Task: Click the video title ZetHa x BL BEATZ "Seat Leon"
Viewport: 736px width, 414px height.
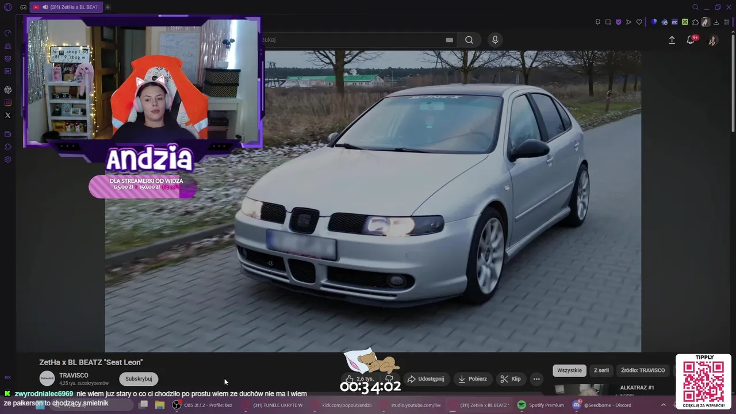Action: (91, 362)
